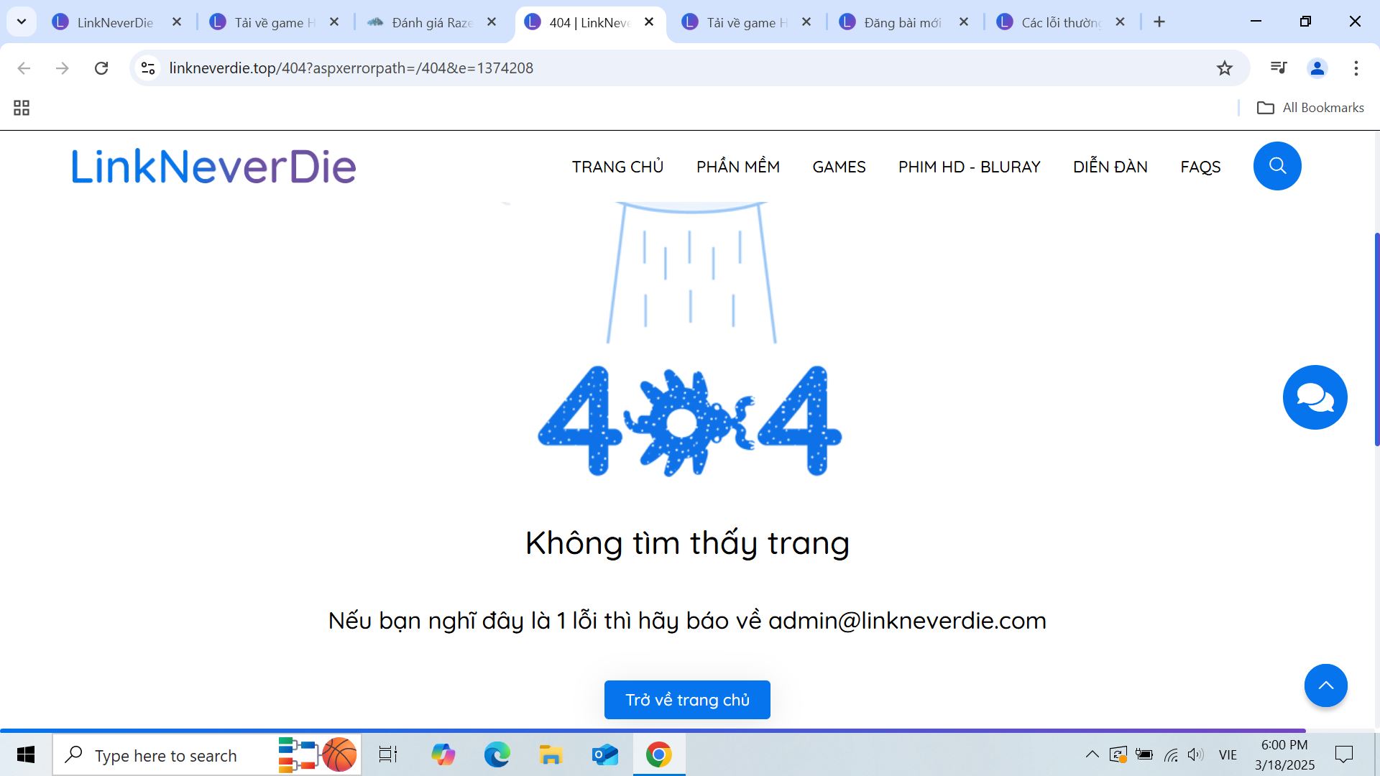Click the Windows Start button
This screenshot has height=776, width=1380.
pos(26,754)
